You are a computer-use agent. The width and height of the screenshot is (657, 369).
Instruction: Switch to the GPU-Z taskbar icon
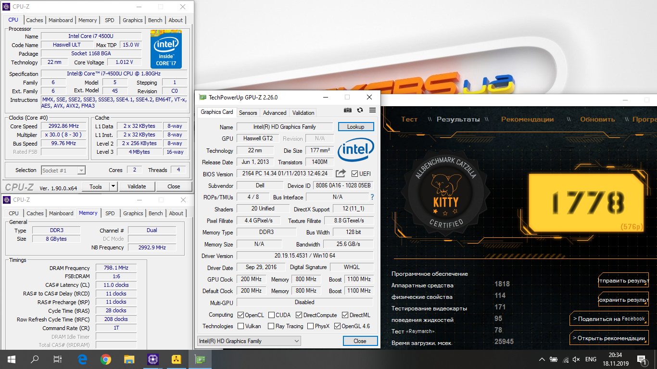click(x=200, y=359)
